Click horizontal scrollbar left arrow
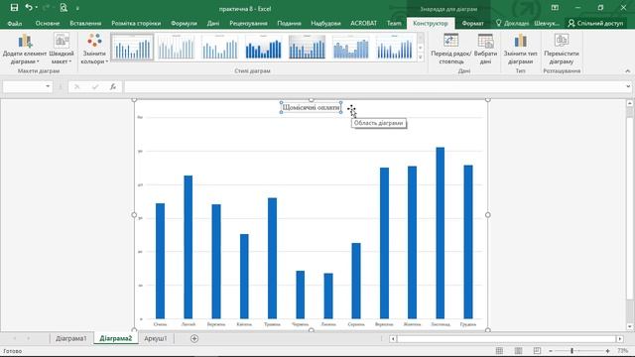The width and height of the screenshot is (635, 357). 393,339
